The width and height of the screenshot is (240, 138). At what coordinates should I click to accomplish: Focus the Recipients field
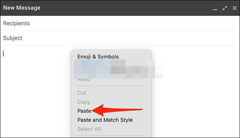[120, 23]
